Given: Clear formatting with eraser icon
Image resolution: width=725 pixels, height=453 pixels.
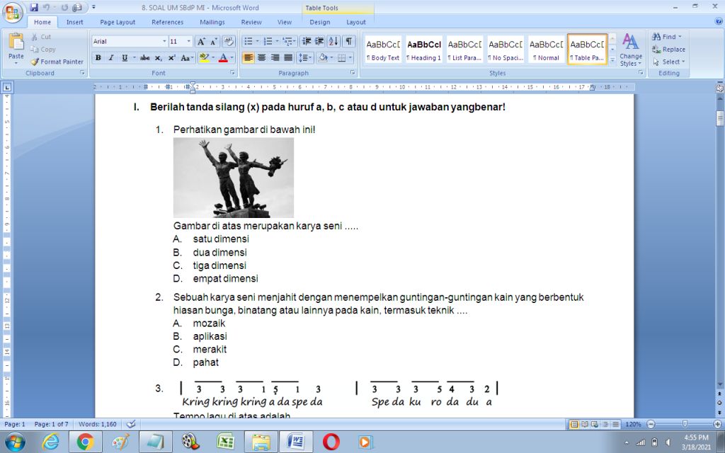Looking at the screenshot, I should (x=229, y=42).
